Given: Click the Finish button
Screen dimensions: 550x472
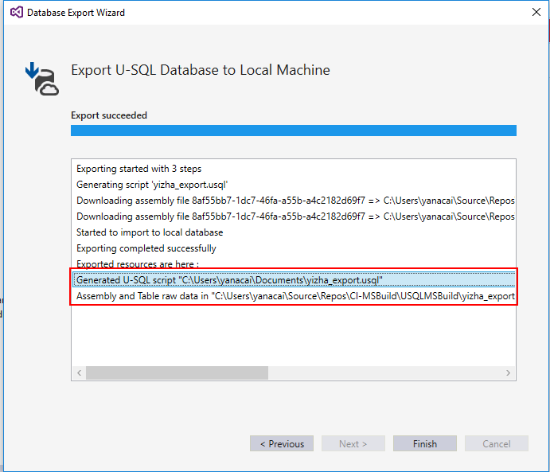Looking at the screenshot, I should 425,443.
